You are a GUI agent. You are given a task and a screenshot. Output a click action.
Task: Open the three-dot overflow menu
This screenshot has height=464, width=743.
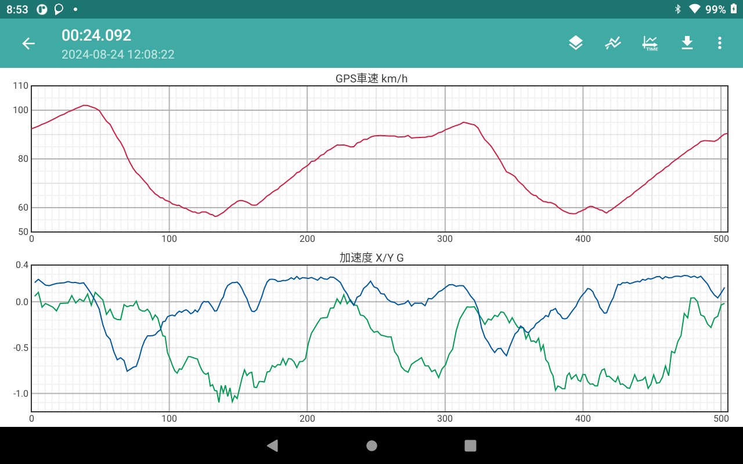pyautogui.click(x=719, y=43)
